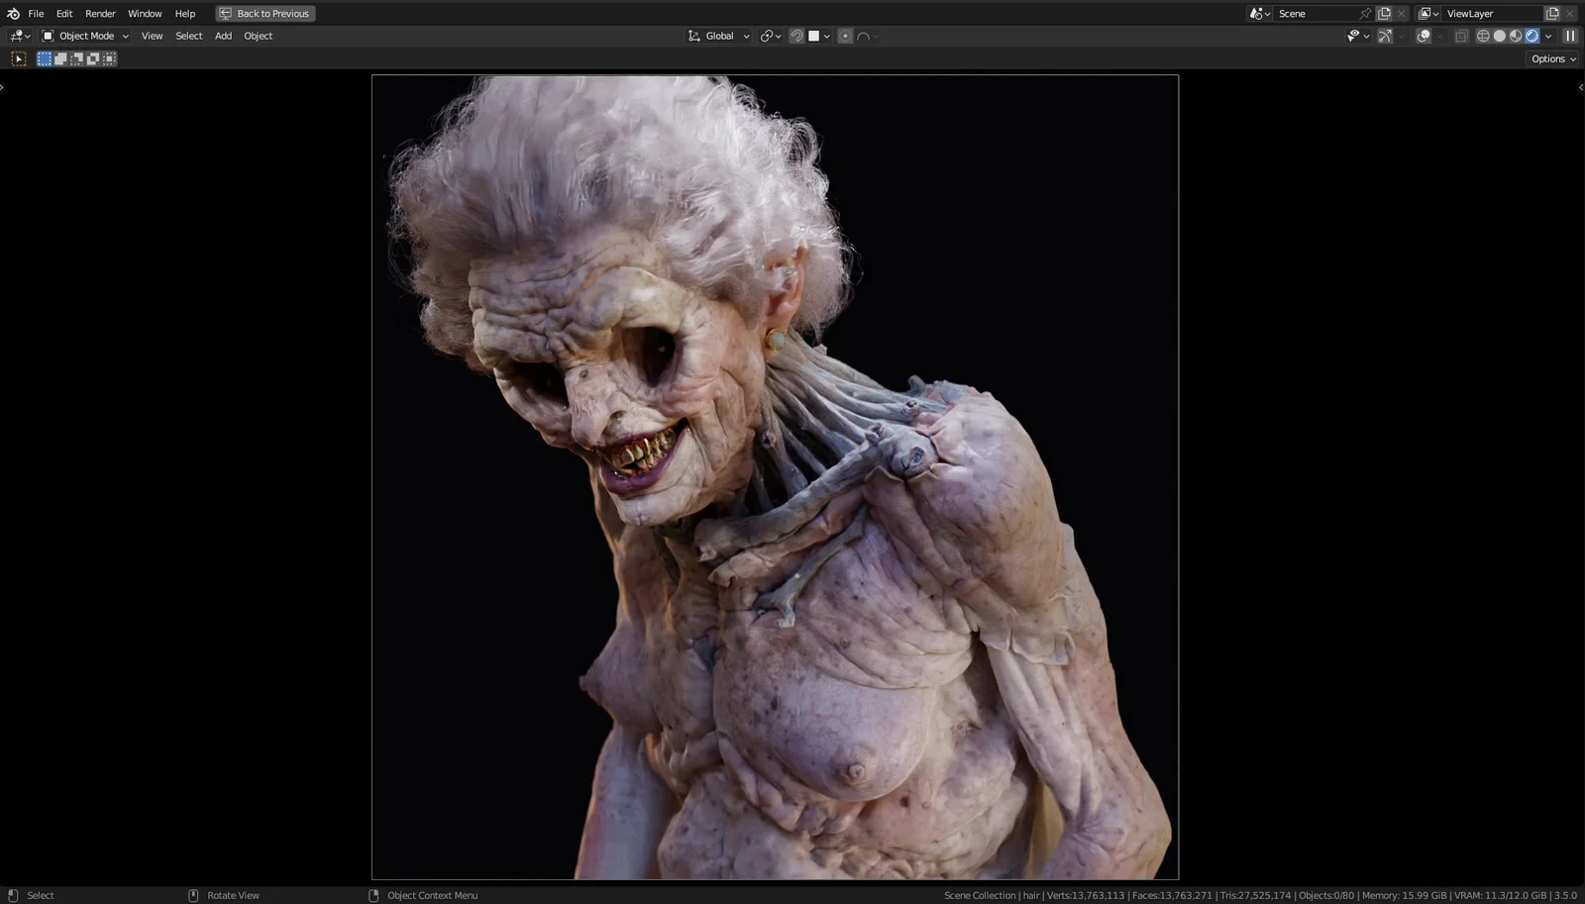
Task: Click the Back to Previous button
Action: pos(264,13)
